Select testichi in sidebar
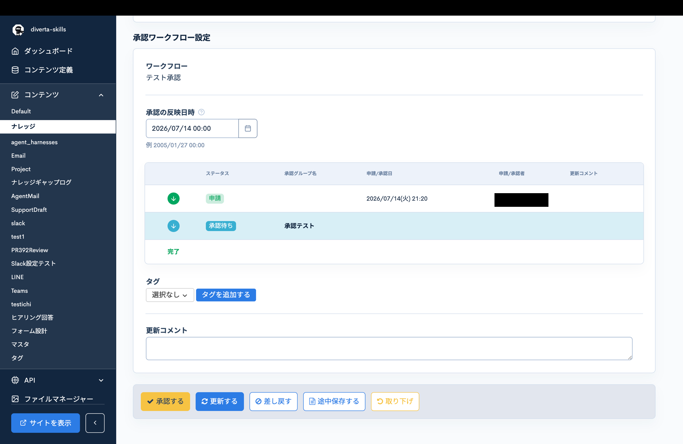Image resolution: width=683 pixels, height=444 pixels. tap(21, 304)
